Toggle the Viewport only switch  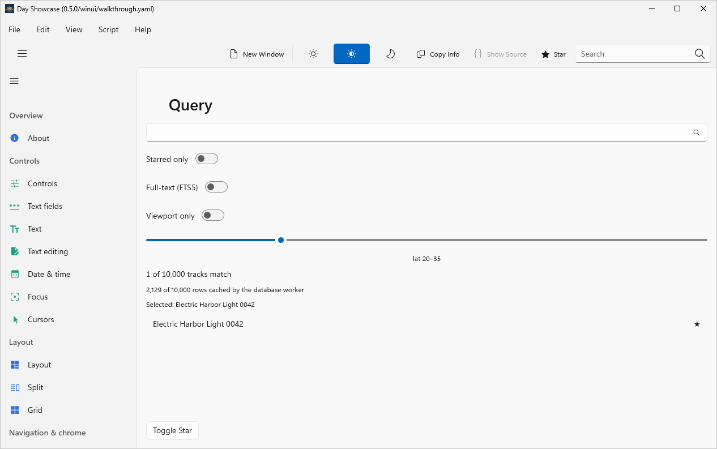pyautogui.click(x=213, y=215)
